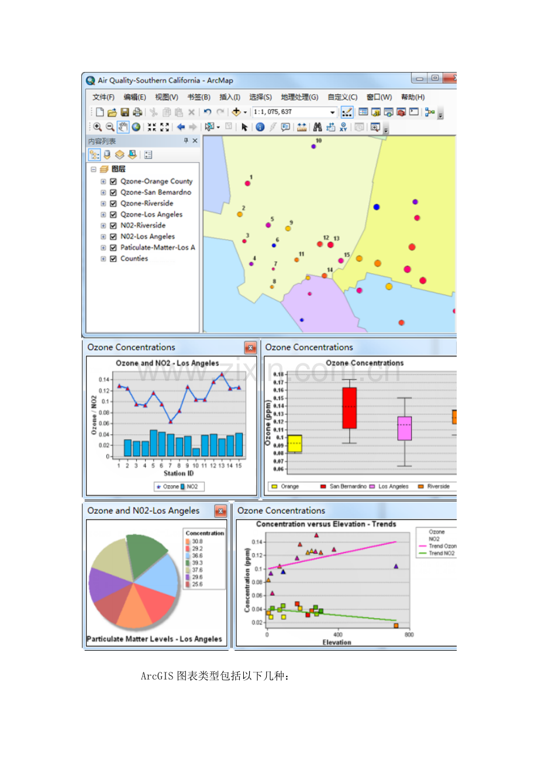
Task: Click the Undo arrow icon
Action: tap(207, 111)
